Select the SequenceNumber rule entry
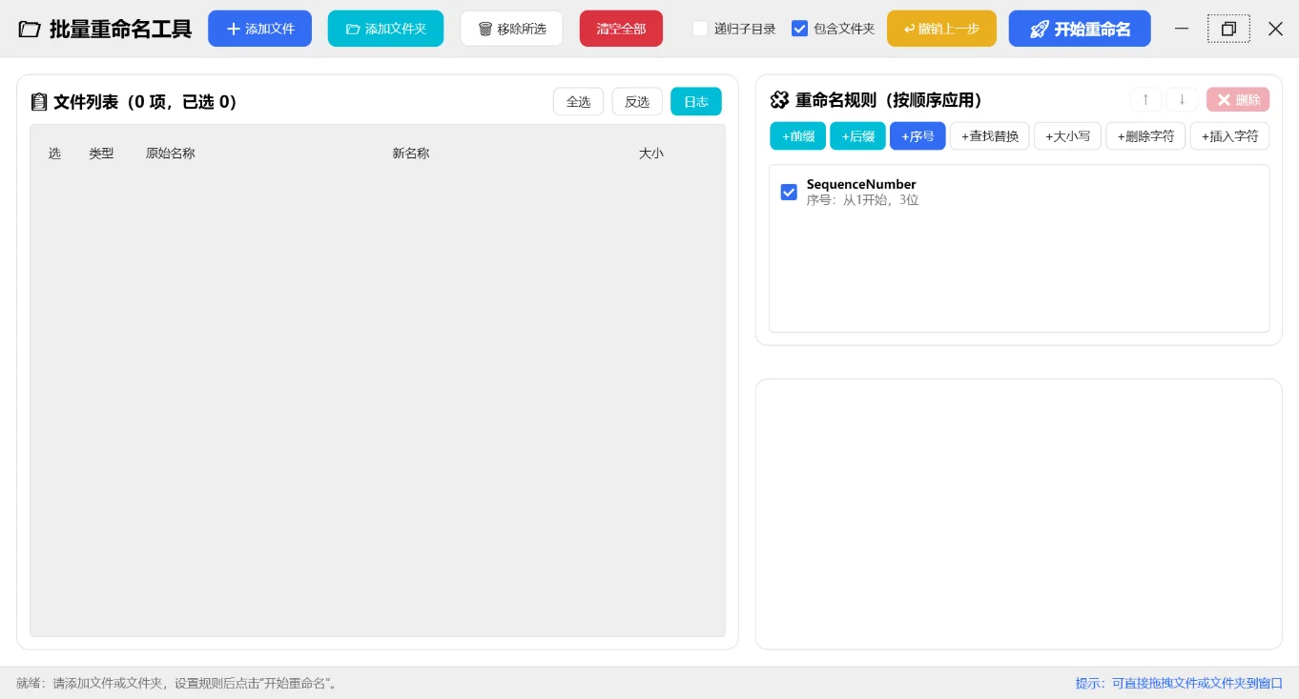This screenshot has height=699, width=1299. [x=1019, y=193]
